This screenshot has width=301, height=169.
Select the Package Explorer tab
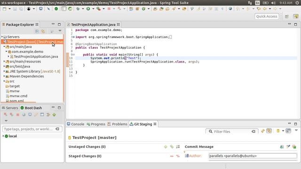point(20,24)
